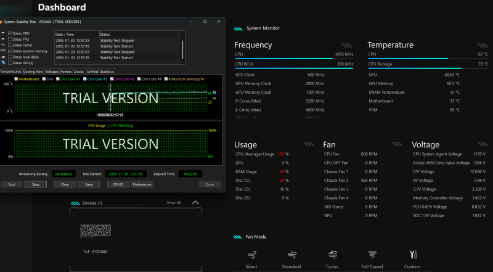Click the chip icon beside Stress FPU
The width and height of the screenshot is (493, 272).
[3, 39]
